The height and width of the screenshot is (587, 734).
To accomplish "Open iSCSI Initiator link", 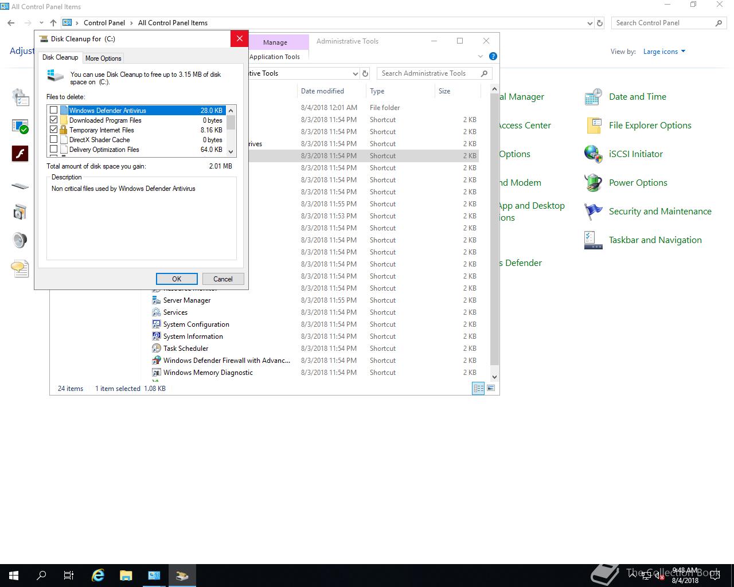I will (636, 154).
